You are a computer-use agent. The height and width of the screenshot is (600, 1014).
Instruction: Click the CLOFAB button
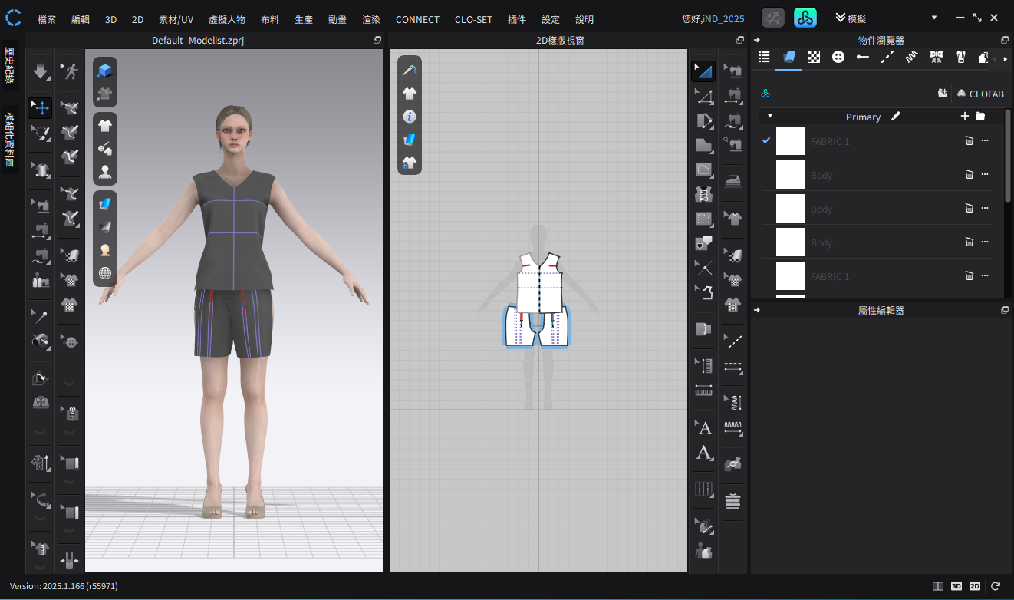pos(979,94)
